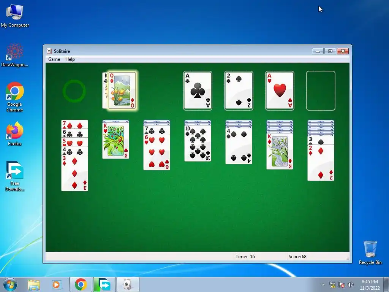The image size is (389, 292).
Task: Select the 5 of hearts in first column
Action: 74,142
